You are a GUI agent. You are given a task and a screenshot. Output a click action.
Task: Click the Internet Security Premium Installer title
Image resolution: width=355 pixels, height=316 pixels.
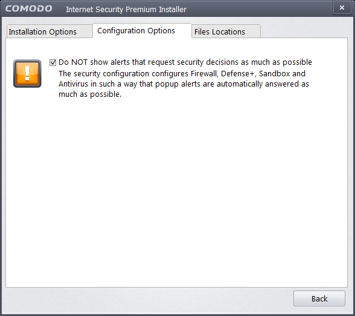click(x=126, y=9)
